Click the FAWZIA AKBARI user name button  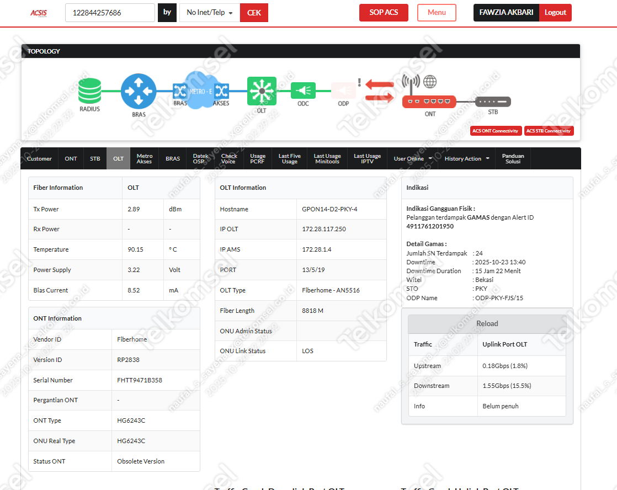click(507, 13)
